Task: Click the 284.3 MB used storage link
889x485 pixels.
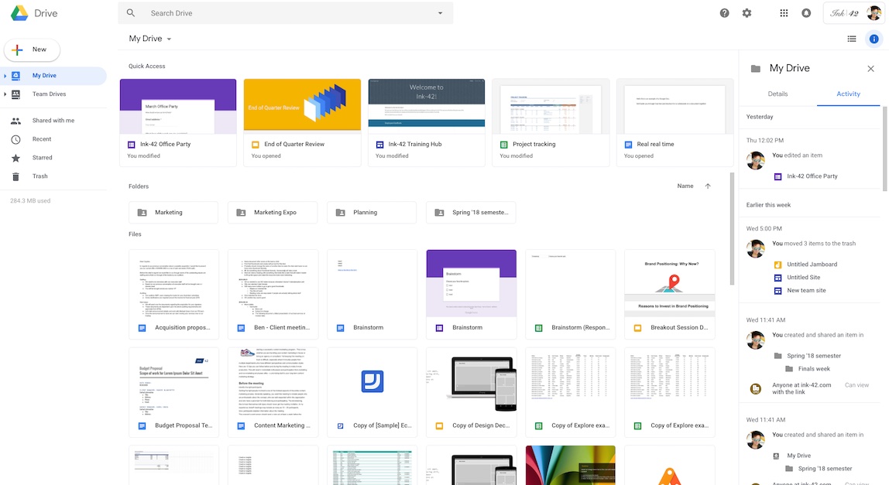Action: [29, 200]
